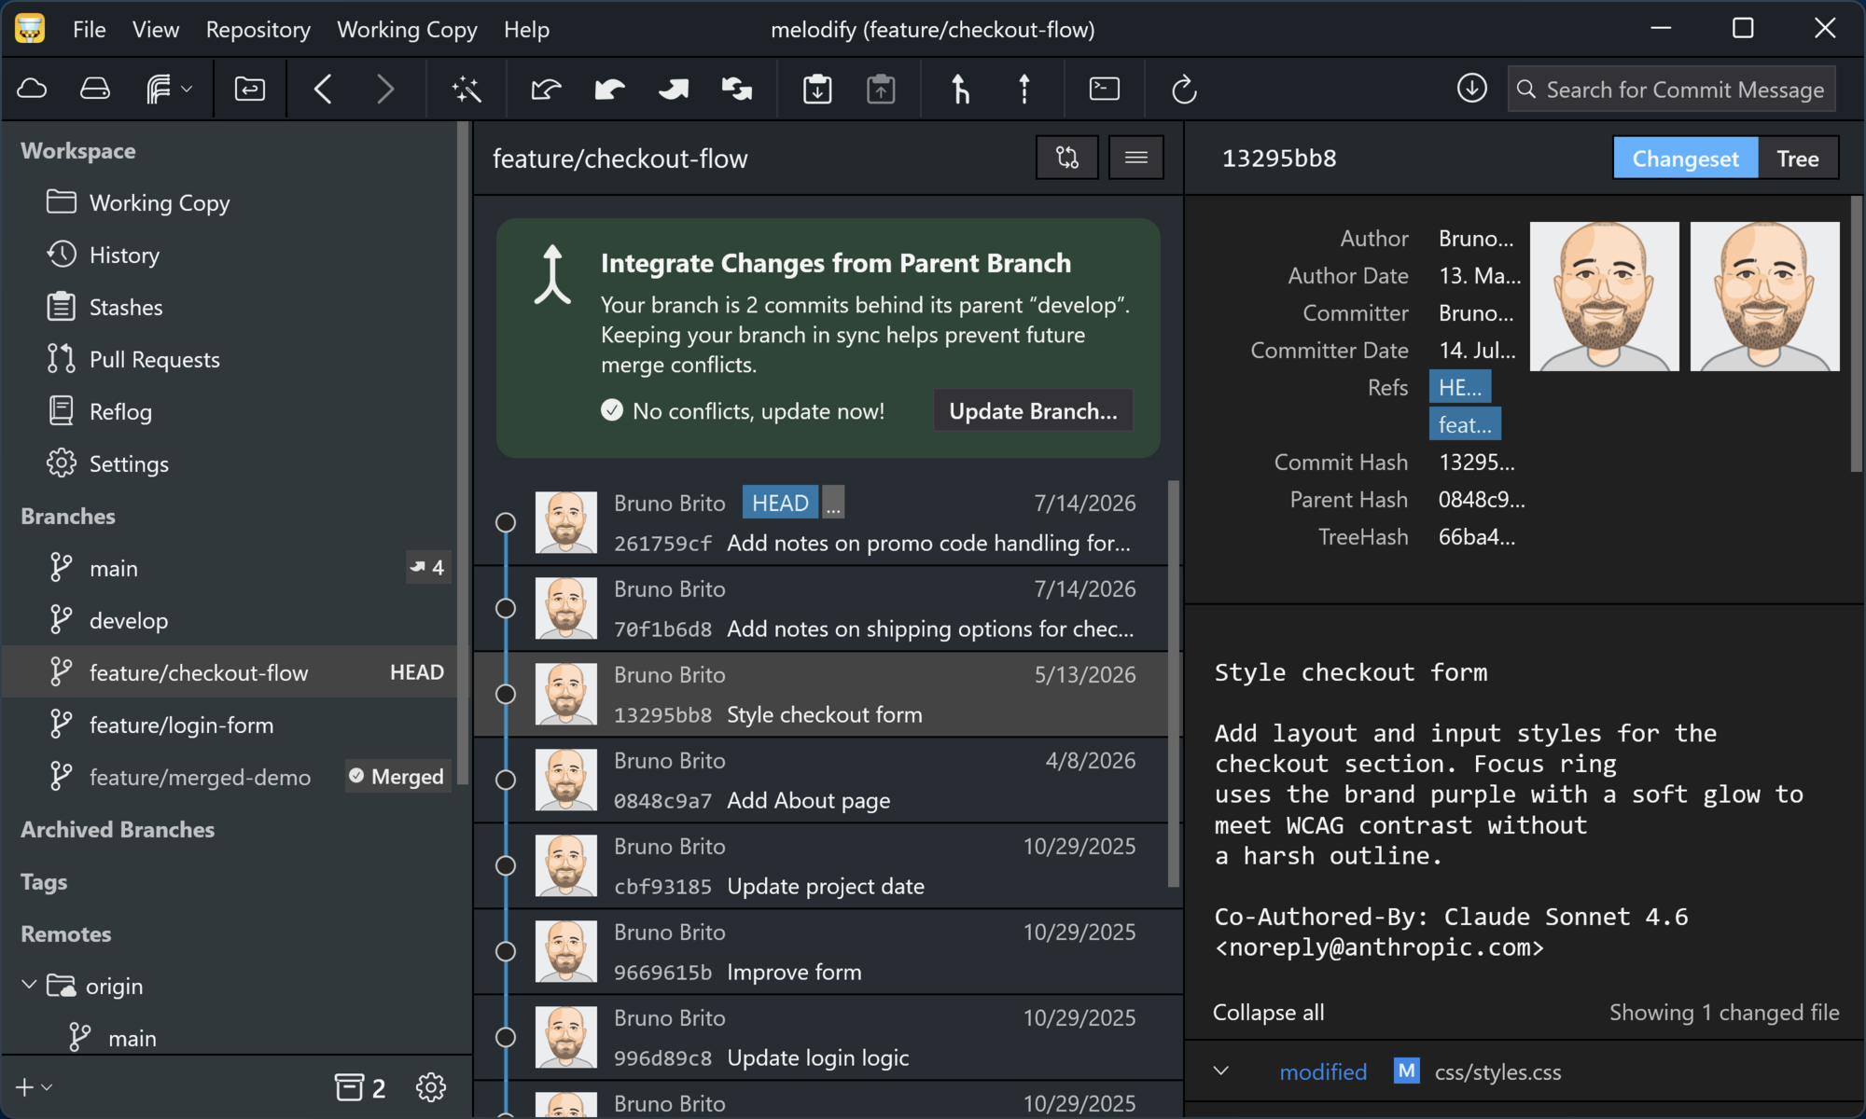Open History in the sidebar
The width and height of the screenshot is (1866, 1119).
point(231,255)
